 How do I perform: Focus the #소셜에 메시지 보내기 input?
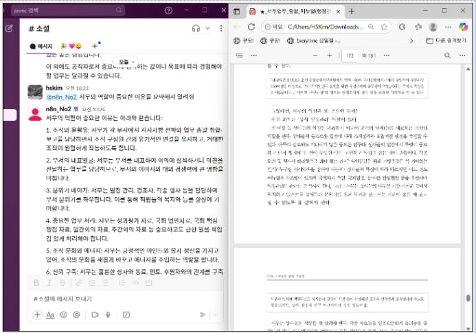click(x=126, y=299)
